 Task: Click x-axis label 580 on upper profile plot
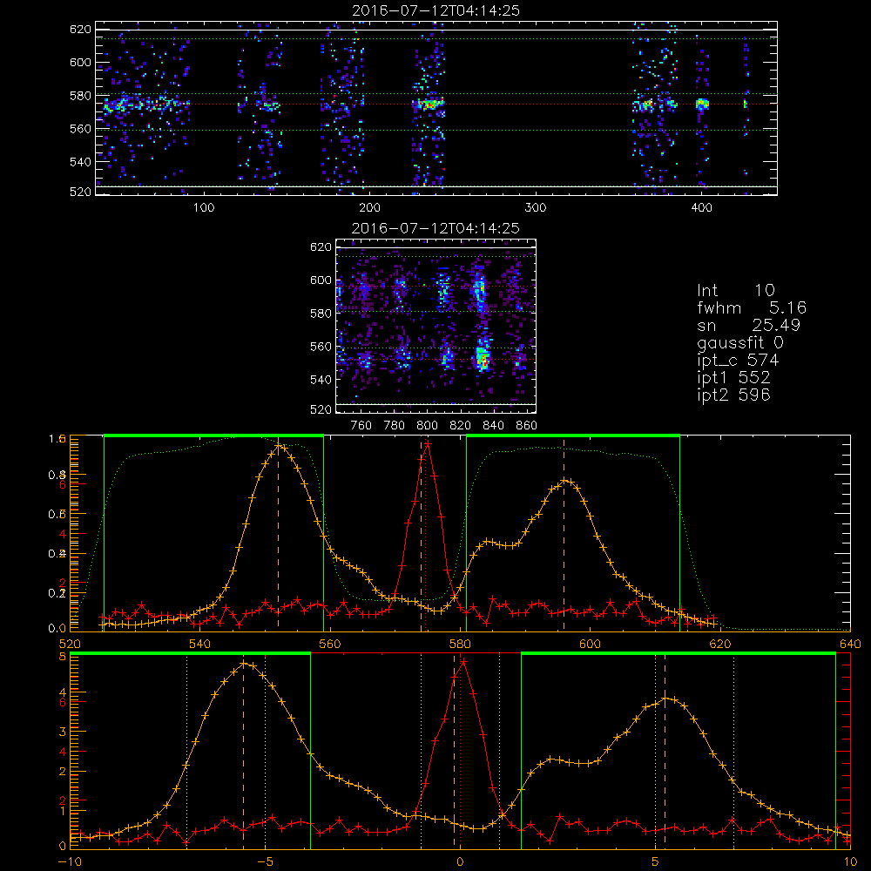(x=460, y=645)
